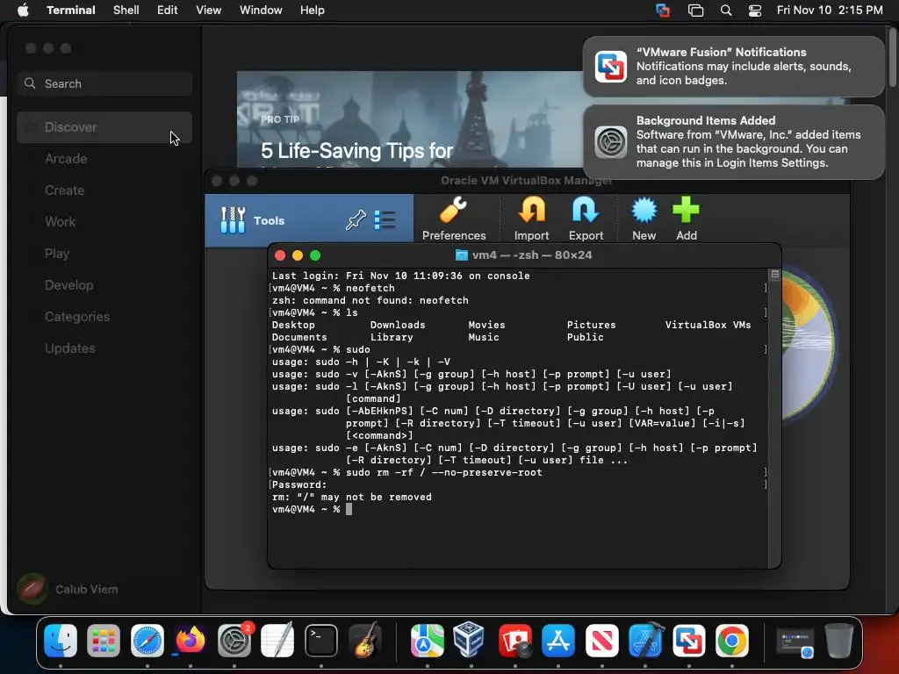Select Play in App Store sidebar
Screen dimensions: 899x674
point(104,254)
